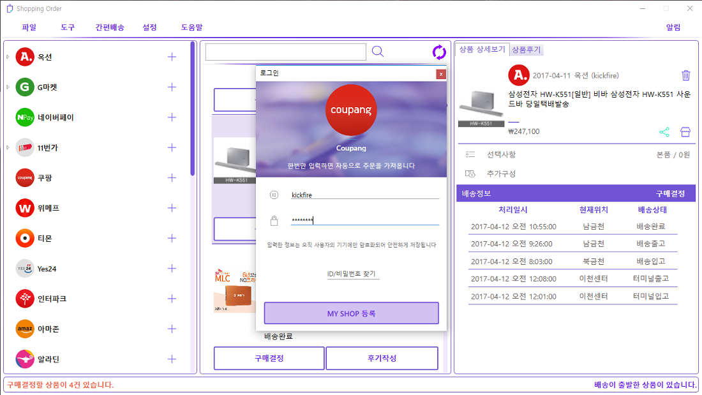Select the 9:26:00 배송출고 tracking row
702x395 pixels.
(572, 244)
